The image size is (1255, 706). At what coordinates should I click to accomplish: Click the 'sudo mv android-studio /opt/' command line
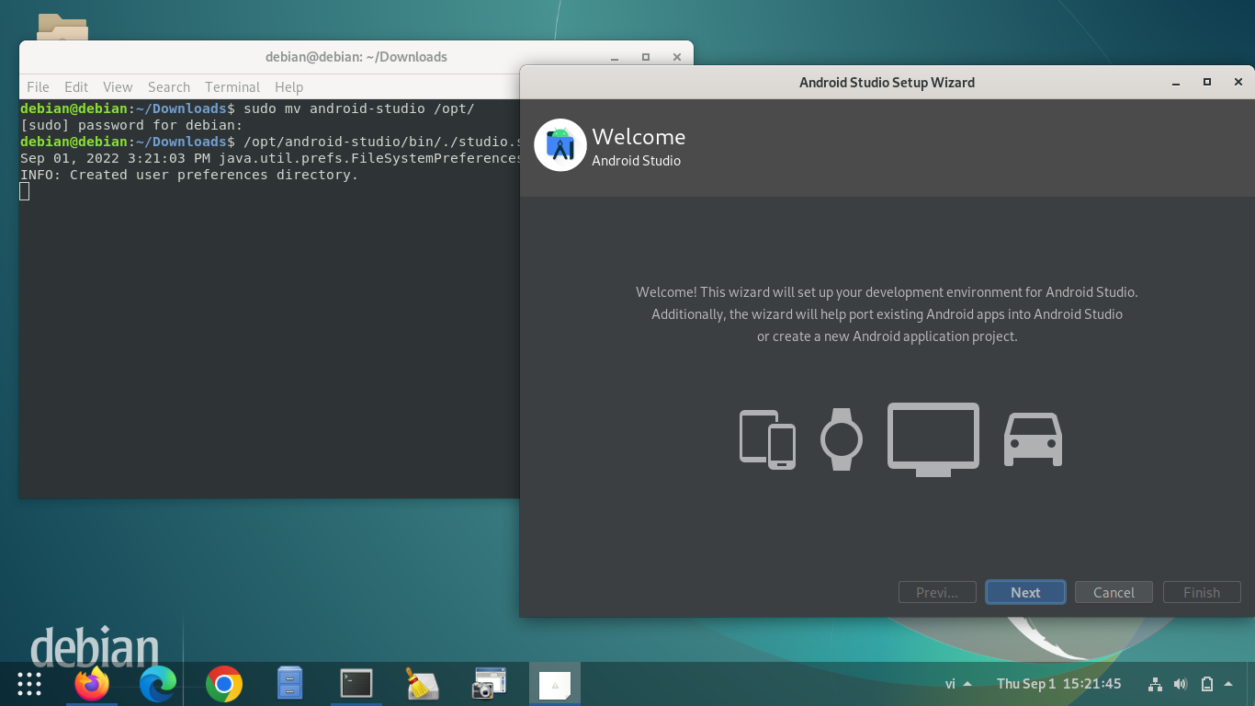[x=359, y=108]
